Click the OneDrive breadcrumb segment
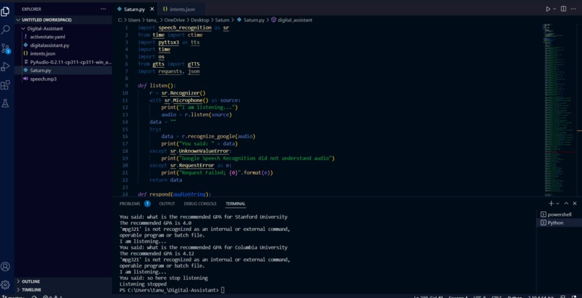This screenshot has height=298, width=582. point(175,20)
